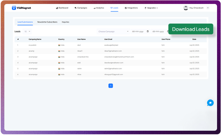Click the user profile avatar
The image size is (221, 135).
click(186, 8)
